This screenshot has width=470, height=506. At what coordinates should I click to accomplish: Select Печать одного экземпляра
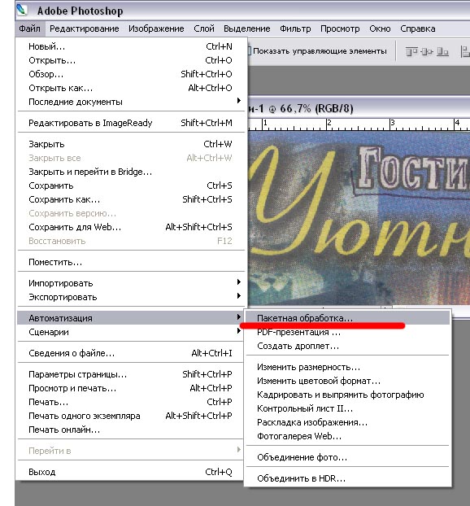pos(131,416)
